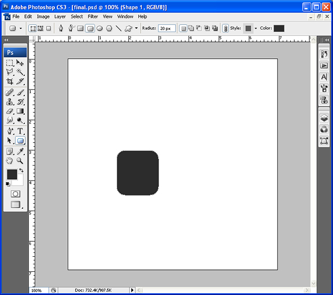Toggle the chain link layer properties button
The width and height of the screenshot is (333, 295).
(225, 28)
